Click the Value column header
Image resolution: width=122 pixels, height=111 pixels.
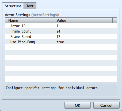[83, 20]
